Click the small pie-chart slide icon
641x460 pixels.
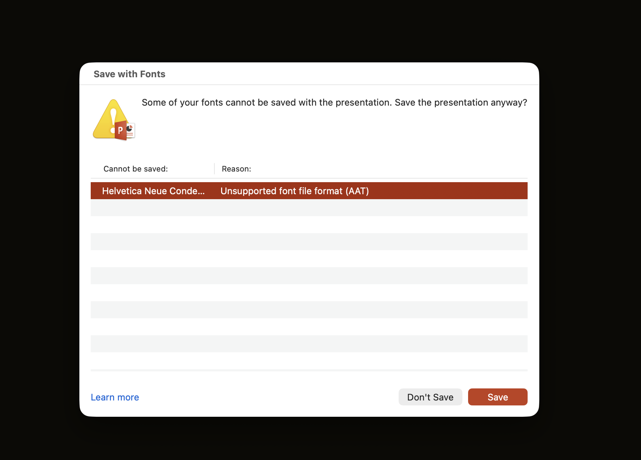tap(130, 130)
